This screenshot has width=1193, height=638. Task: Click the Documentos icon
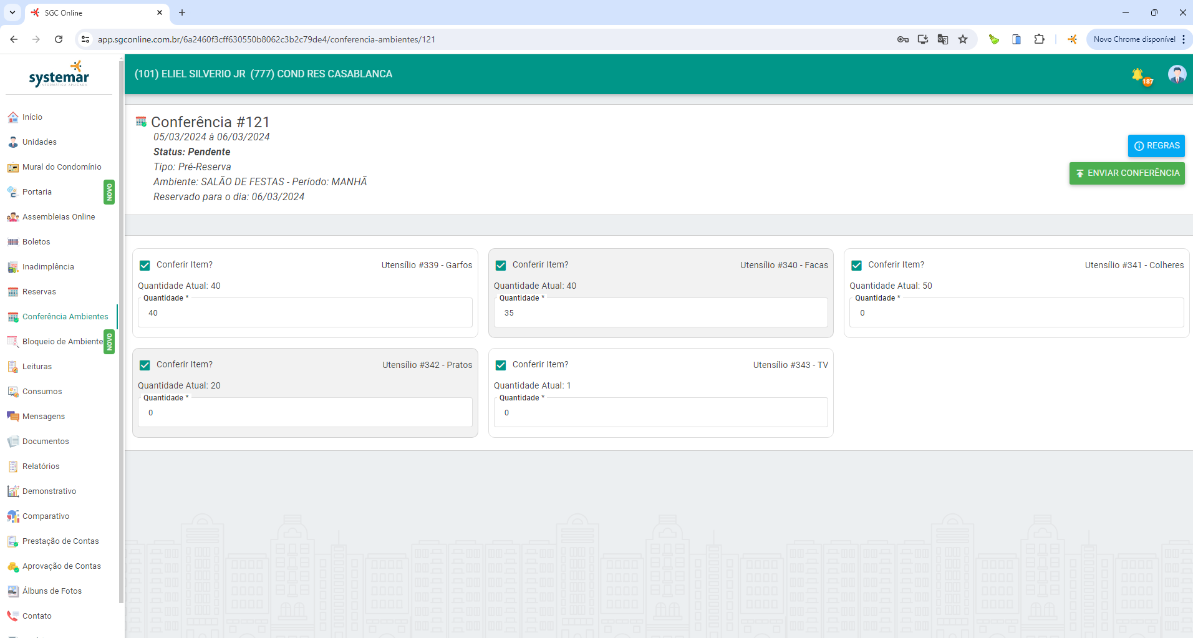coord(12,442)
